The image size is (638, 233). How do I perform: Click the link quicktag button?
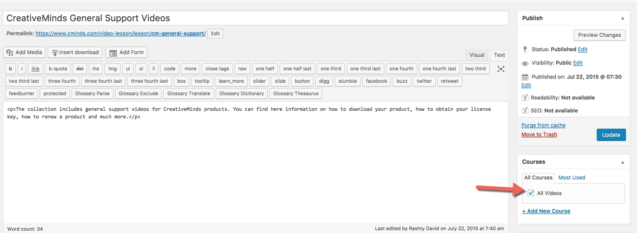tap(35, 69)
